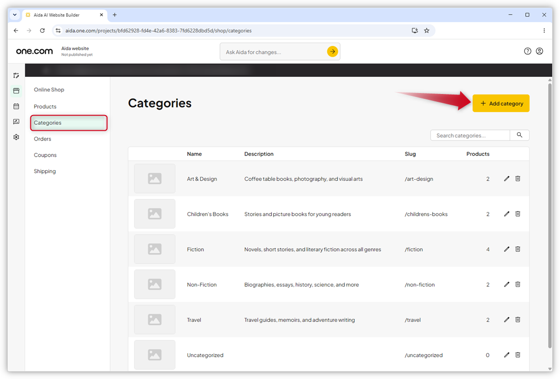Bookmark this page with star icon
Viewport: 560px width, 379px height.
[426, 31]
